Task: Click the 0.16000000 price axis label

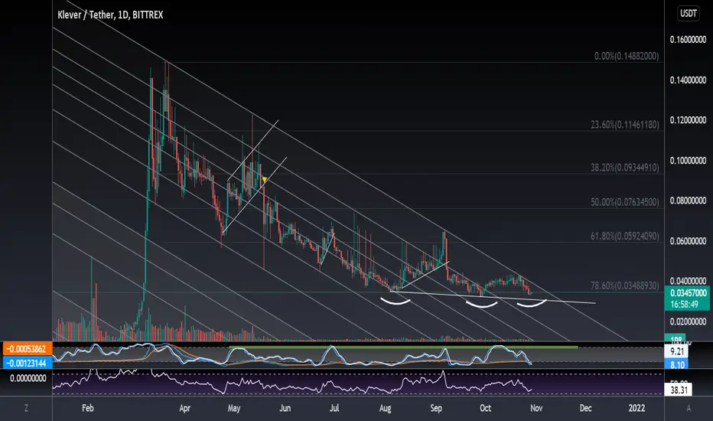Action: [x=688, y=40]
